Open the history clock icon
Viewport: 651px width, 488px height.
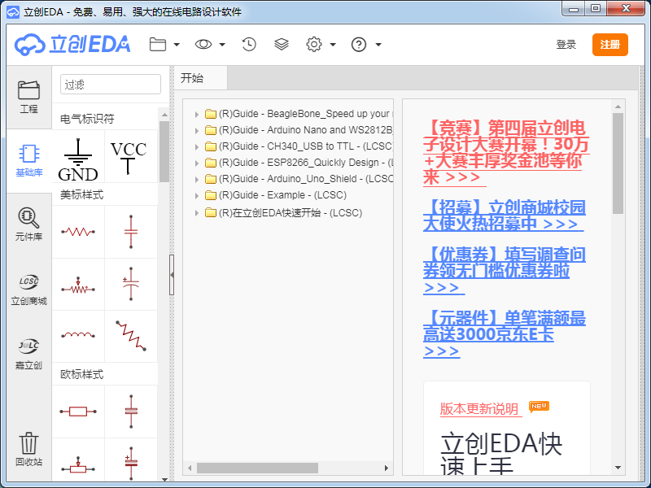249,44
